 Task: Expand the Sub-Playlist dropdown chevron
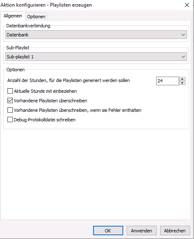[183, 57]
